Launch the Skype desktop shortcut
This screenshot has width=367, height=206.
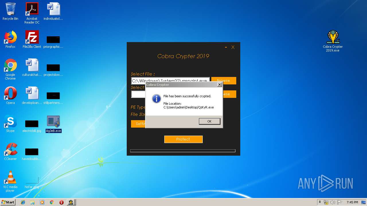click(x=10, y=124)
